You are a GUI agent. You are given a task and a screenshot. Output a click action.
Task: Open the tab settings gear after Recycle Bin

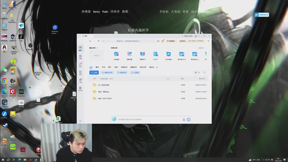[x=157, y=67]
